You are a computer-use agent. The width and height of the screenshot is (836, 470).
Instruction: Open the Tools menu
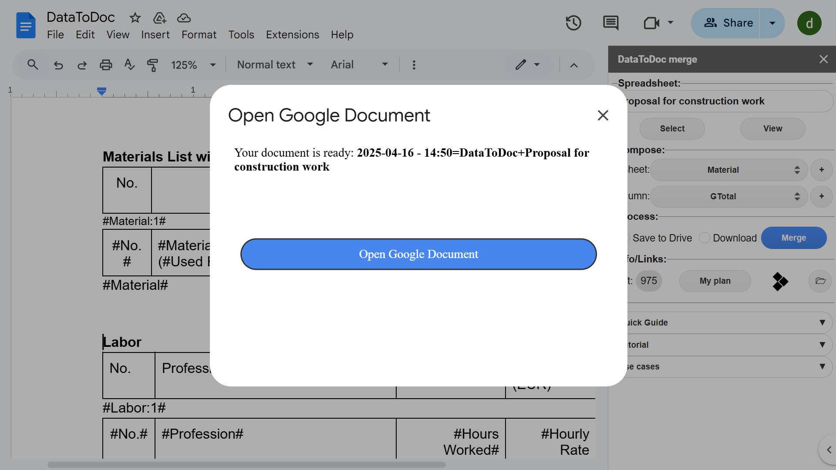[x=241, y=35]
